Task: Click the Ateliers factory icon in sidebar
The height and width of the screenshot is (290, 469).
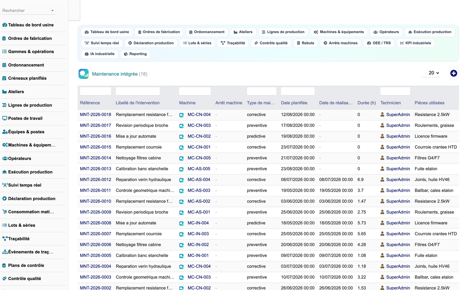Action: click(x=5, y=91)
